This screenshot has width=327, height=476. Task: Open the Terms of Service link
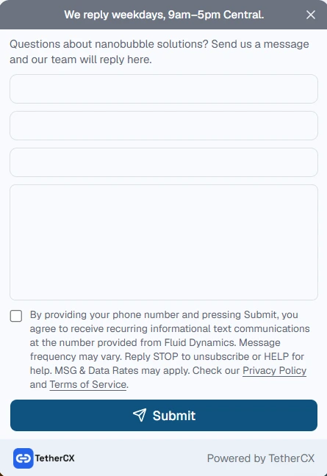point(87,385)
